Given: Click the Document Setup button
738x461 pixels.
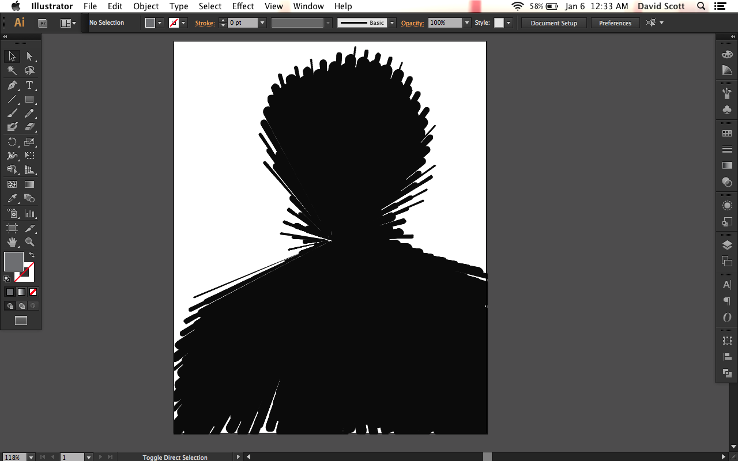Looking at the screenshot, I should click(x=554, y=23).
